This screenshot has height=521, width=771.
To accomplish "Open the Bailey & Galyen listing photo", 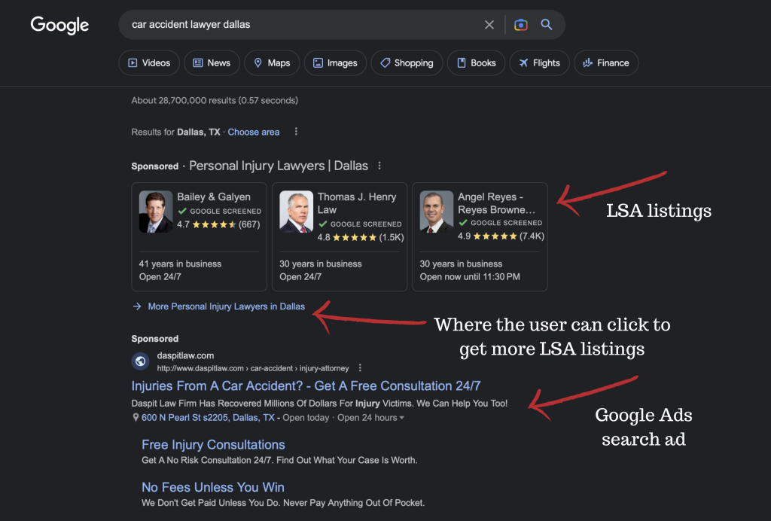I will [156, 212].
